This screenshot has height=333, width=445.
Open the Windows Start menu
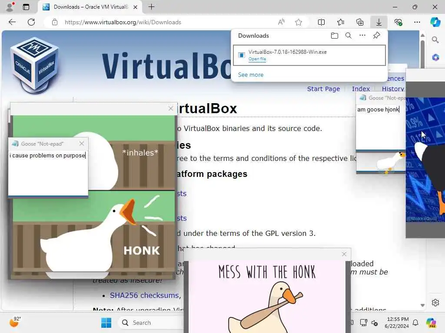[106, 323]
